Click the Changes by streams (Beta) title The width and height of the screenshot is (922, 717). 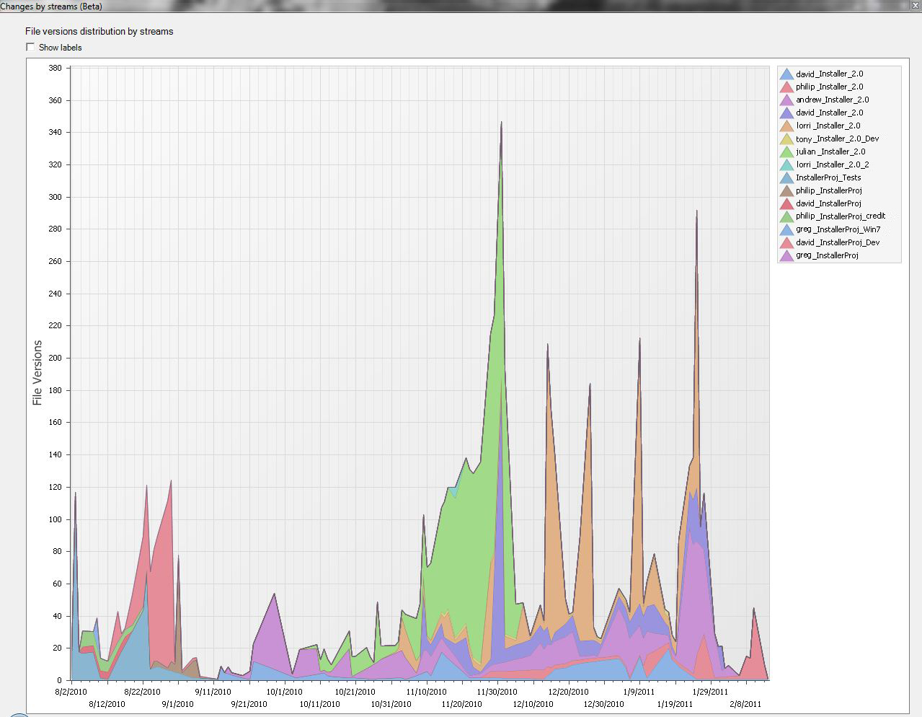point(51,6)
